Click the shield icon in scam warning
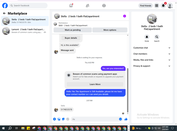177x131 pixels. 69,75
